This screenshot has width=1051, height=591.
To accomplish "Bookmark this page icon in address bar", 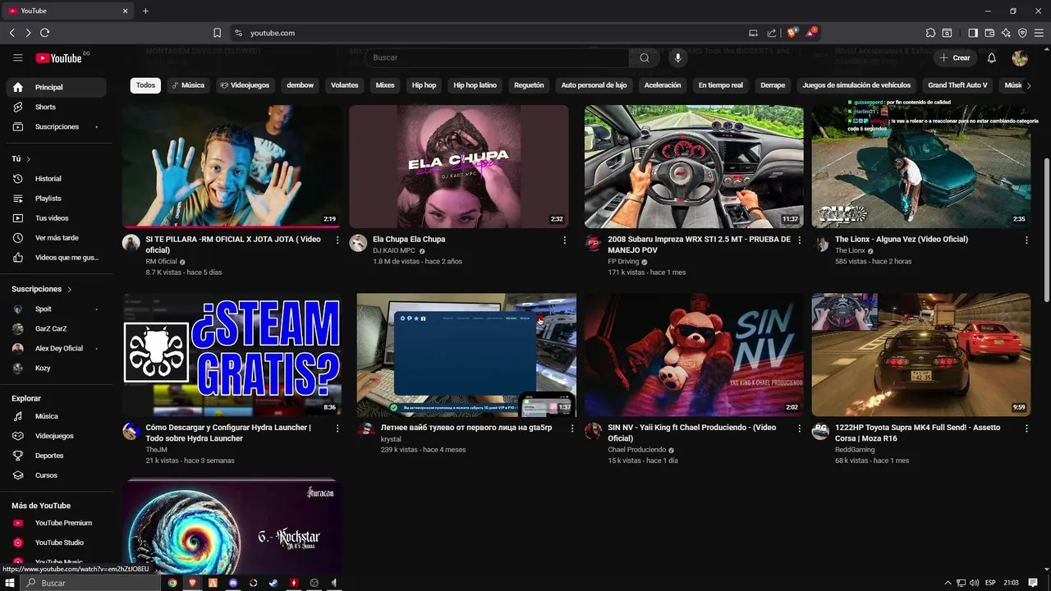I will coord(217,33).
